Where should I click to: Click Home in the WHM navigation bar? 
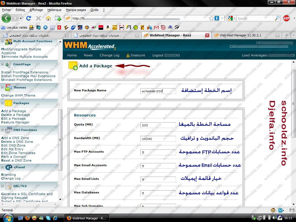(72, 55)
